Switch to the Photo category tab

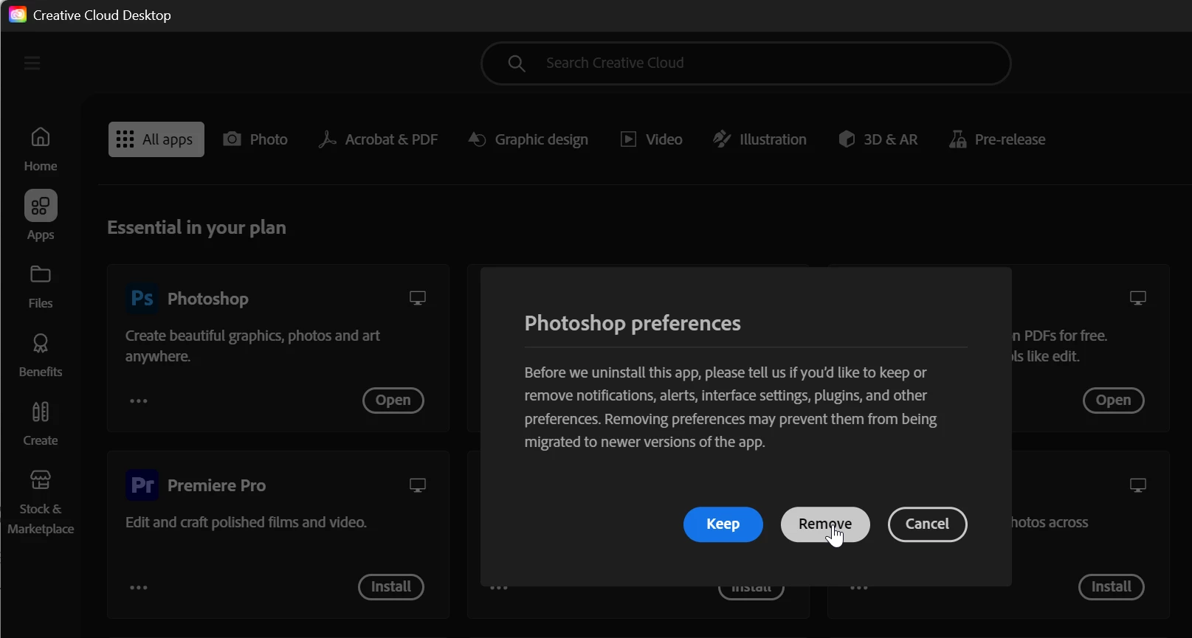[x=255, y=139]
